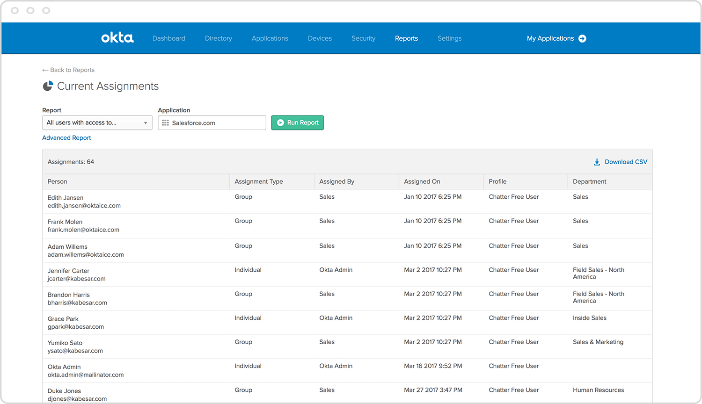Select the Security menu item
702x404 pixels.
pos(363,38)
